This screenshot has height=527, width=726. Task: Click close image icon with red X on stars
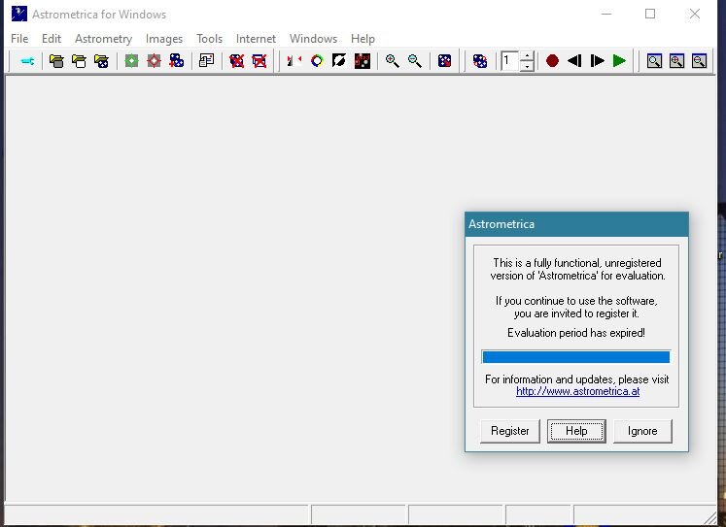(236, 61)
